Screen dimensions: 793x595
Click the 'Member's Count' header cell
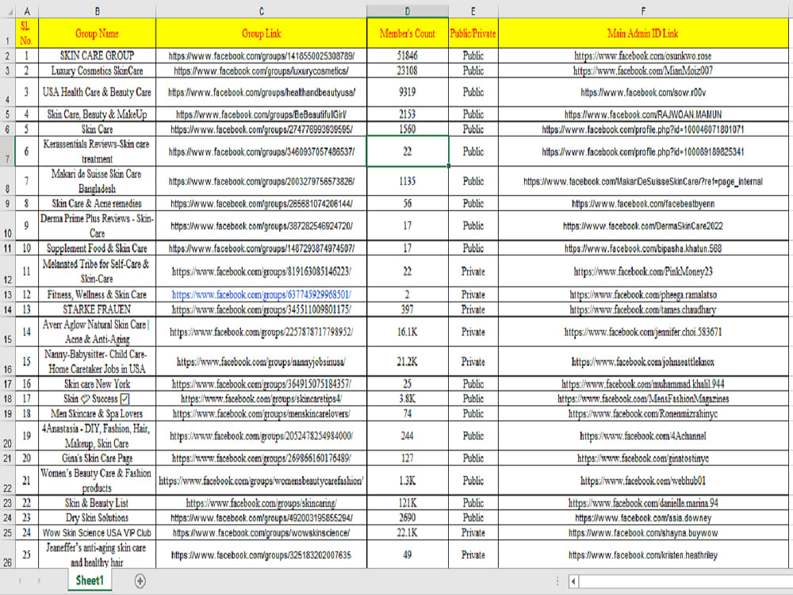(x=407, y=33)
